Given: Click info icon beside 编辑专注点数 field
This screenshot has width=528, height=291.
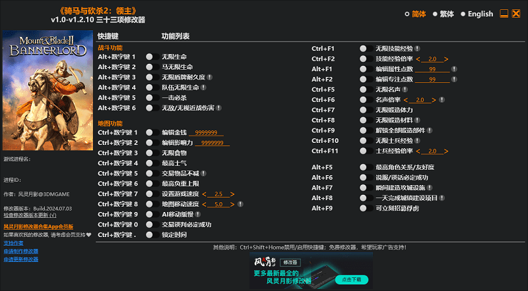Looking at the screenshot, I should [454, 79].
